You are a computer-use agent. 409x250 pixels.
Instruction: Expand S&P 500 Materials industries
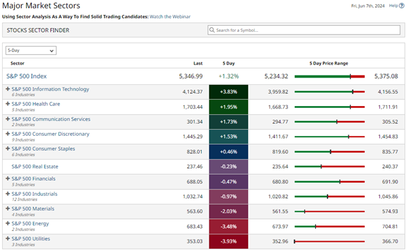8,209
